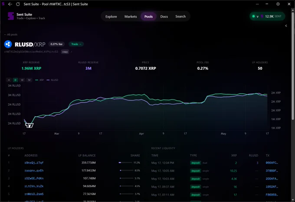The image size is (295, 202).
Task: Click the purple SENT token icon
Action: 262,16
